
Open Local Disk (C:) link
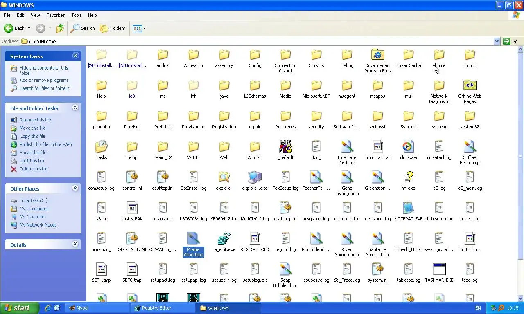pos(34,200)
